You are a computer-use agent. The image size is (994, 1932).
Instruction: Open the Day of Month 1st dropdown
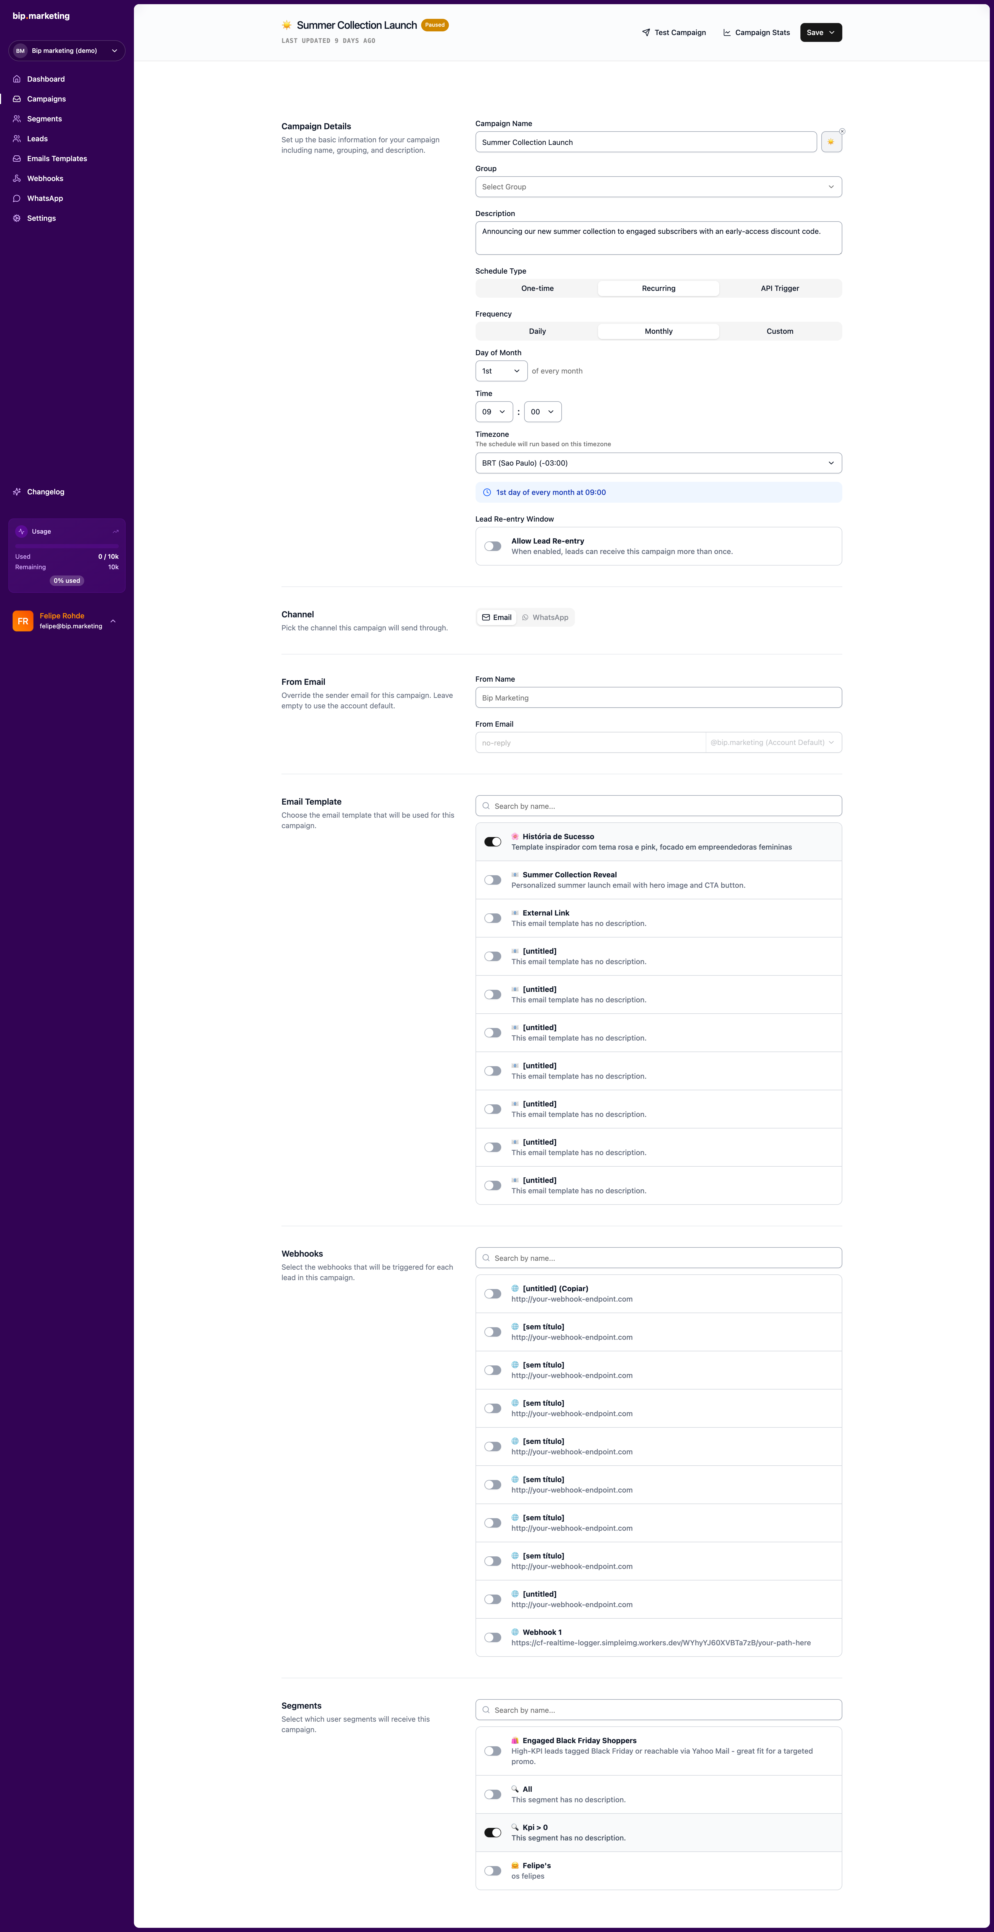click(x=501, y=371)
